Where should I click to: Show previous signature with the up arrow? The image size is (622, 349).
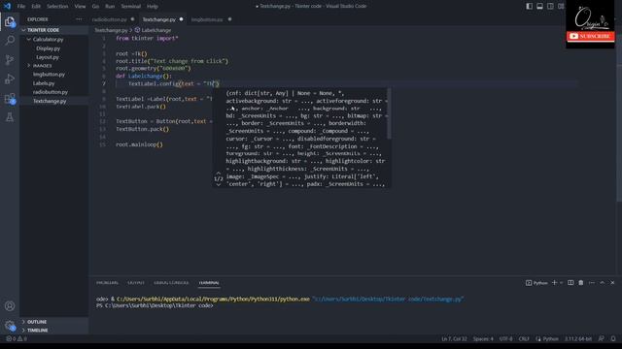click(x=218, y=173)
